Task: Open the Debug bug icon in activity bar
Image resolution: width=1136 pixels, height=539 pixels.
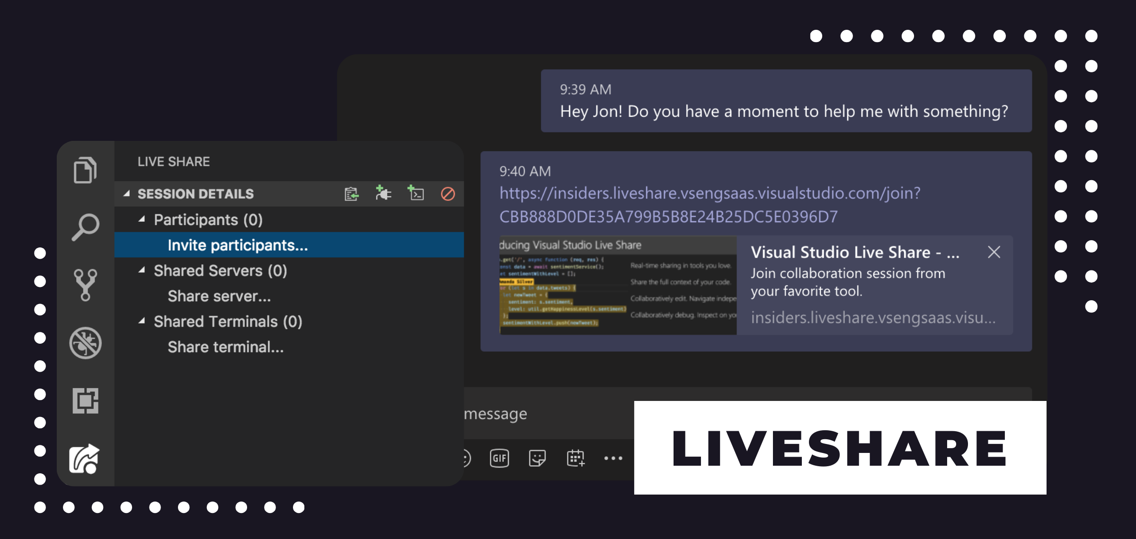Action: click(x=85, y=343)
